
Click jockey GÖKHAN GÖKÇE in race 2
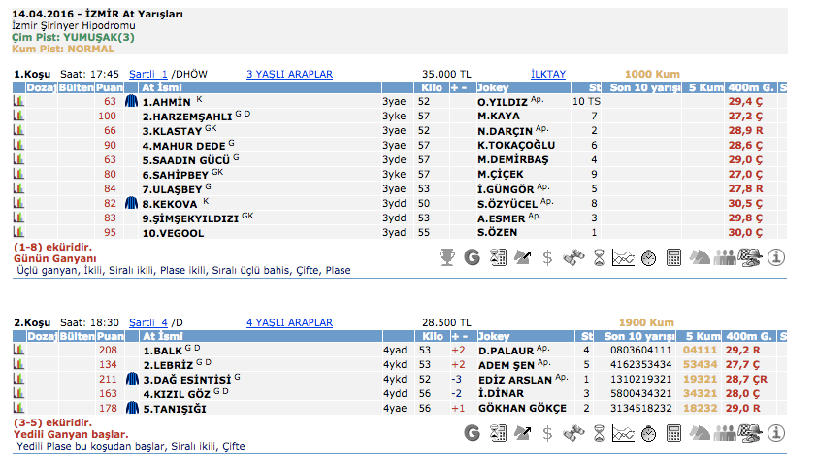[x=521, y=409]
